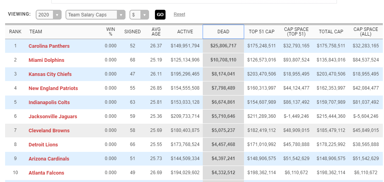This screenshot has width=384, height=182.
Task: Open the Miami Dolphins team link
Action: (46, 60)
